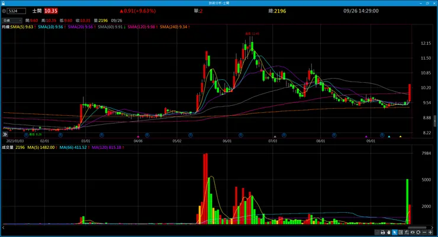The width and height of the screenshot is (438, 237).
Task: Click the SMA(10) 9.56 indicator label
Action: click(x=50, y=27)
